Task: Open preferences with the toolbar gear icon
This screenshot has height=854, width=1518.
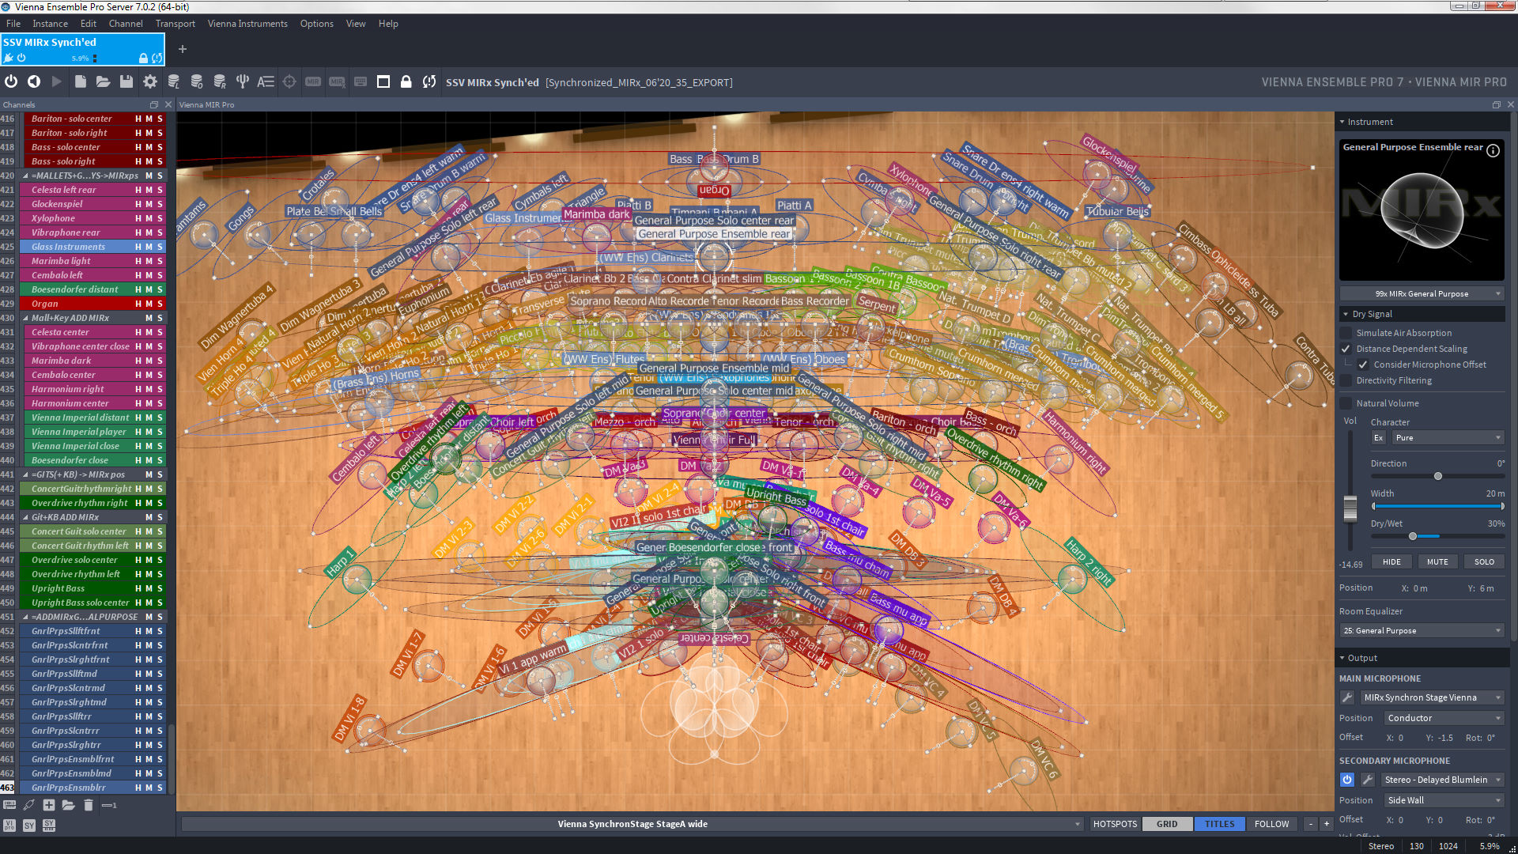Action: pos(149,81)
